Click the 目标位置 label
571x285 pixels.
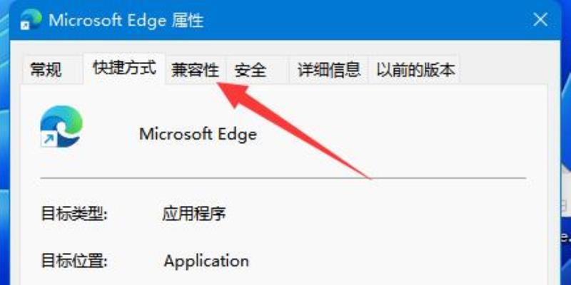[74, 261]
